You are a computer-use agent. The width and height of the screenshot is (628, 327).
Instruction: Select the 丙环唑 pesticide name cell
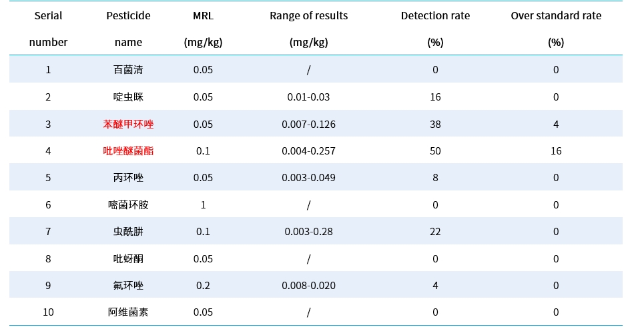128,178
